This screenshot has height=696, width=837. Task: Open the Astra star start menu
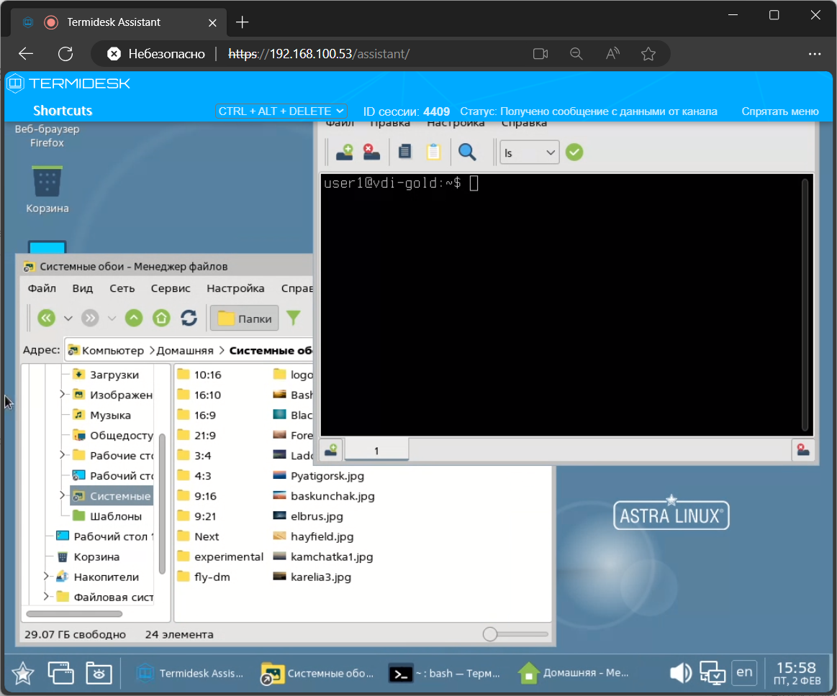[x=22, y=674]
